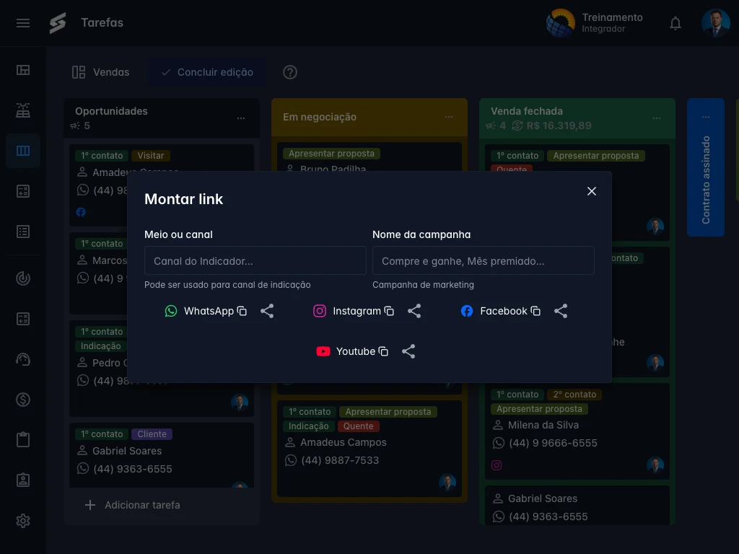739x554 pixels.
Task: Open the dashboard icon in sidebar
Action: click(x=23, y=70)
